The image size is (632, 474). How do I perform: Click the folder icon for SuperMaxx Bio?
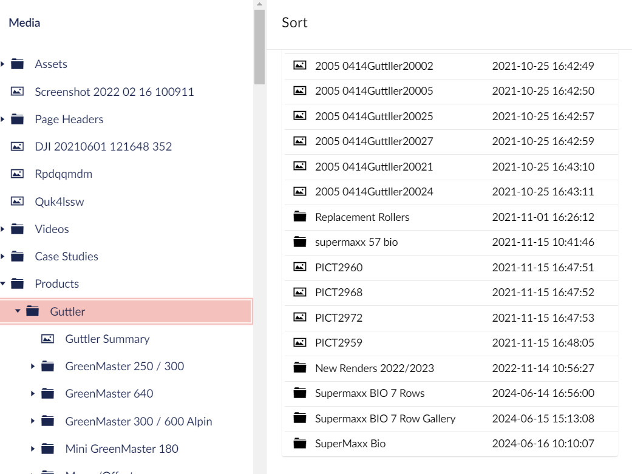pos(299,444)
